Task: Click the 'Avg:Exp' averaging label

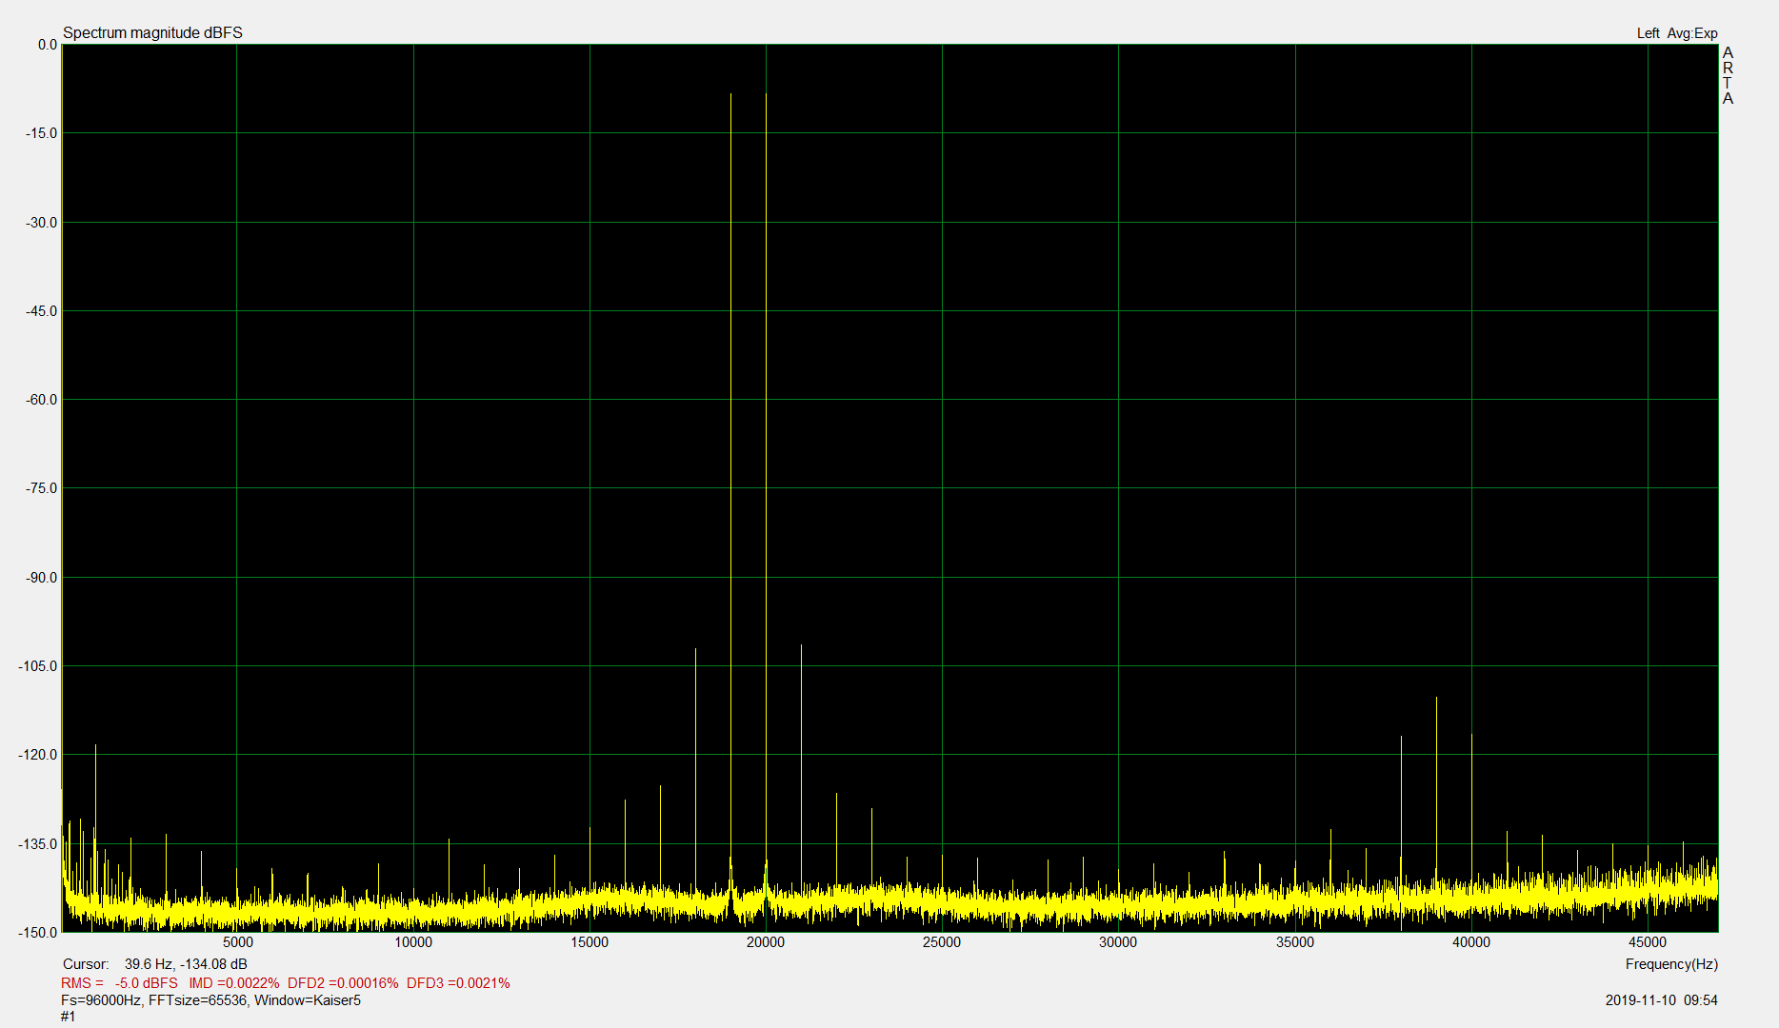Action: (x=1692, y=33)
